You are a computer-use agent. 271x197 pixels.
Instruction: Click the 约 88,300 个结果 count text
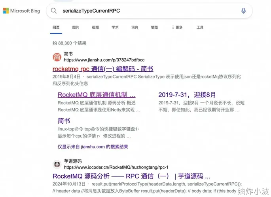point(70,43)
